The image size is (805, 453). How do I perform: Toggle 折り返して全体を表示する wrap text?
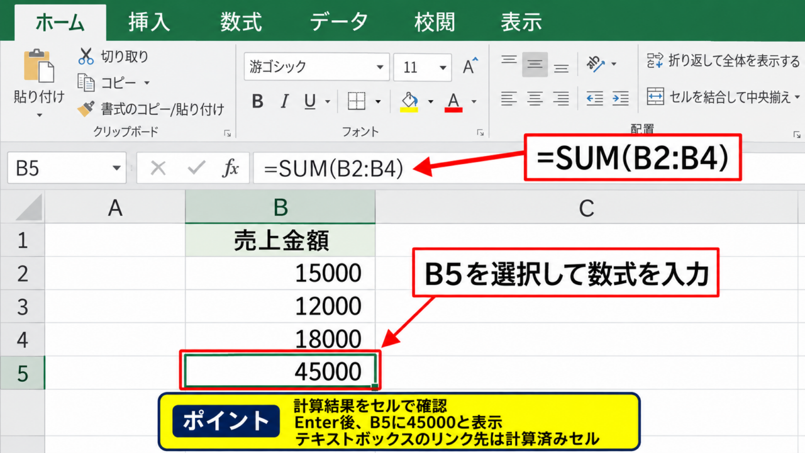(x=723, y=61)
